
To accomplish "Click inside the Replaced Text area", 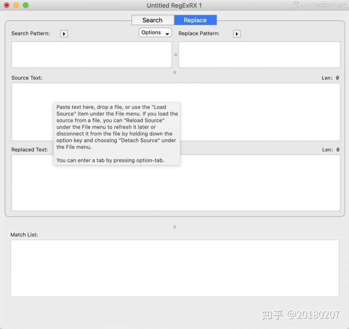I will [x=176, y=182].
